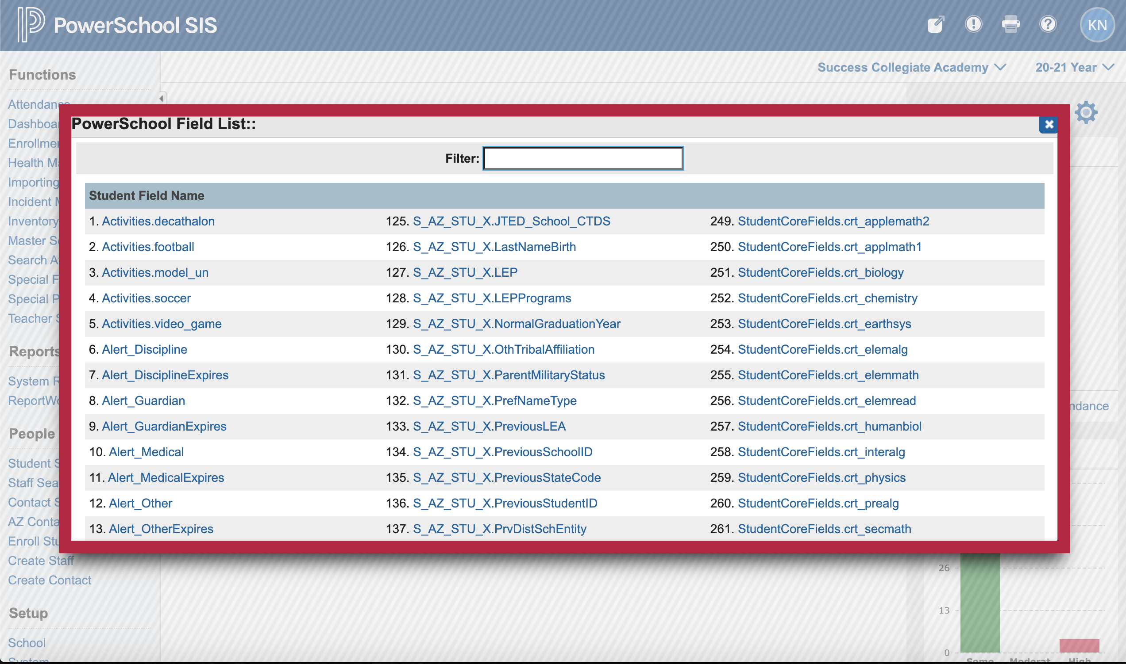Viewport: 1126px width, 664px height.
Task: Click the settings gear icon
Action: pyautogui.click(x=1086, y=112)
